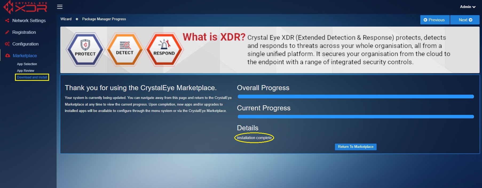Click the DETECT hexagon badge
The height and width of the screenshot is (188, 482).
125,49
